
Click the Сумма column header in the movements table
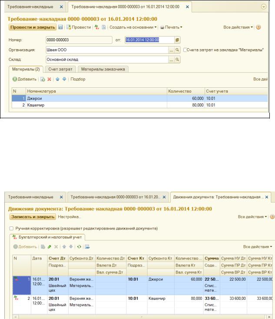coord(212,259)
